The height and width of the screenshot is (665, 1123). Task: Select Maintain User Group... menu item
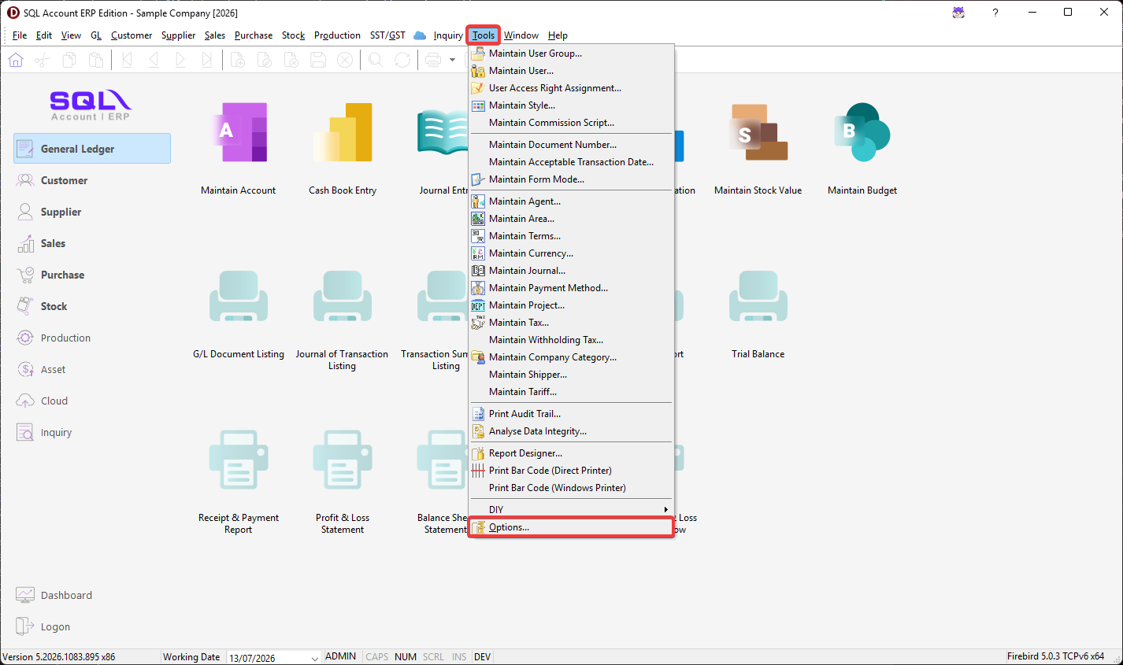click(x=571, y=54)
